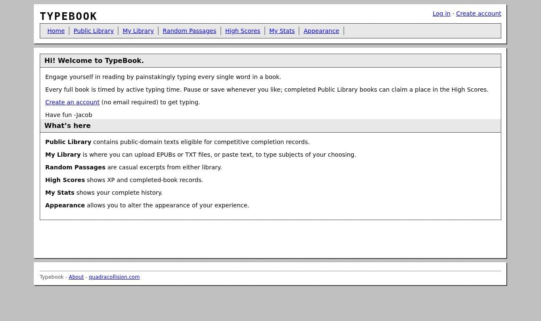The height and width of the screenshot is (321, 541).
Task: Open the Log in link
Action: coord(441,14)
